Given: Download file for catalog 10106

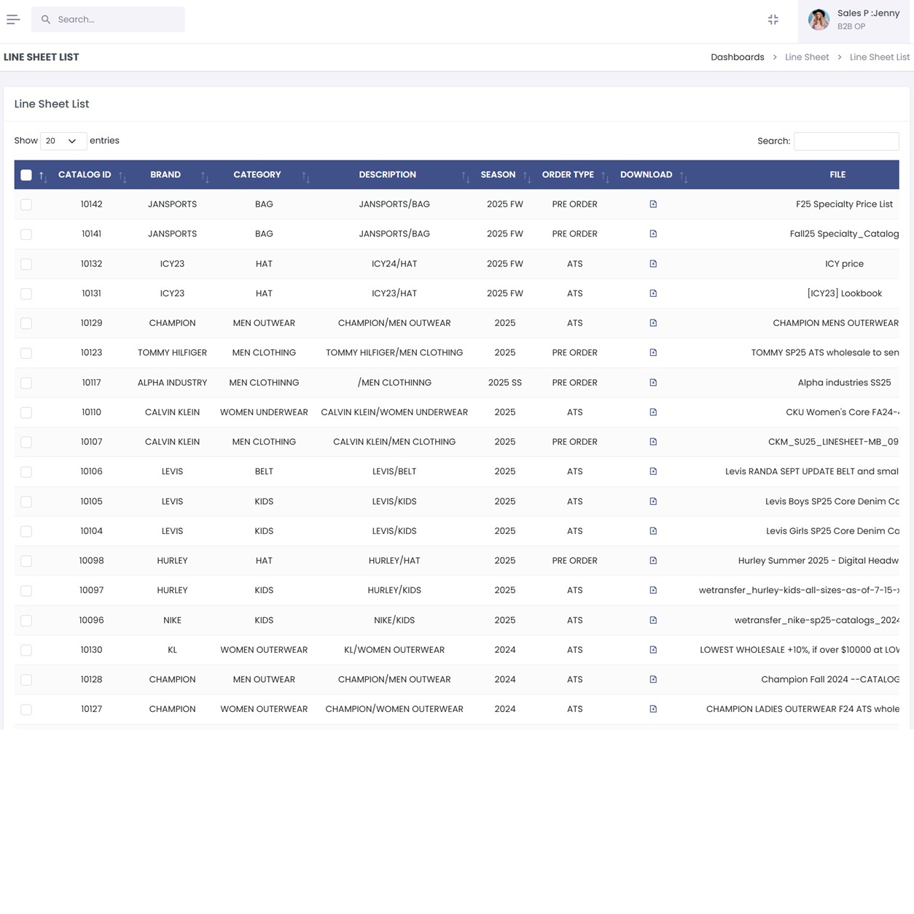Looking at the screenshot, I should point(653,471).
